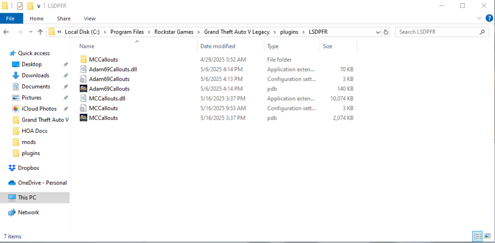Click the Pictures icon in sidebar
495x243 pixels.
[16, 98]
